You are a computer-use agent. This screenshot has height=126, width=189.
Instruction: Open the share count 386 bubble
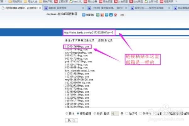point(122,15)
